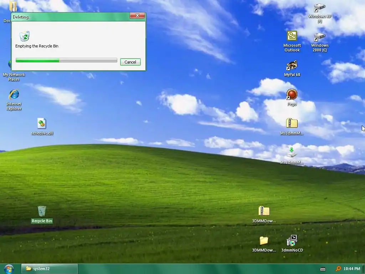Select the 3dmmNoCD setup icon
The image size is (365, 274).
292,244
